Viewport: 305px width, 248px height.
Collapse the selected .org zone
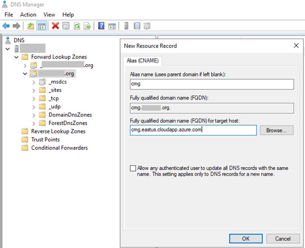(x=25, y=74)
